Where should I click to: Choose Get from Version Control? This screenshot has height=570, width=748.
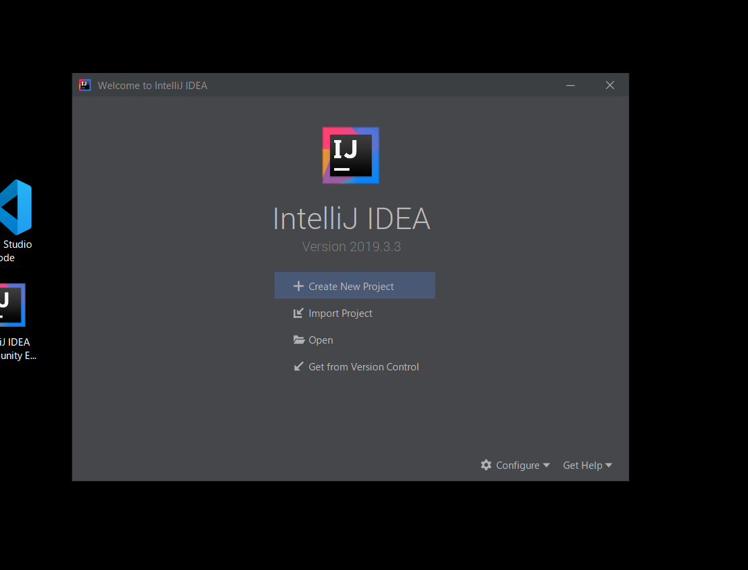coord(356,367)
